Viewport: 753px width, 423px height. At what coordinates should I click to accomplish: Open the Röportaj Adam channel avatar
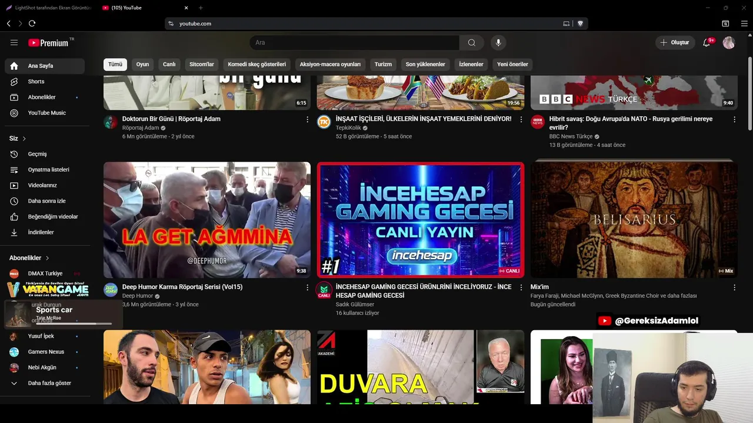[x=111, y=122]
